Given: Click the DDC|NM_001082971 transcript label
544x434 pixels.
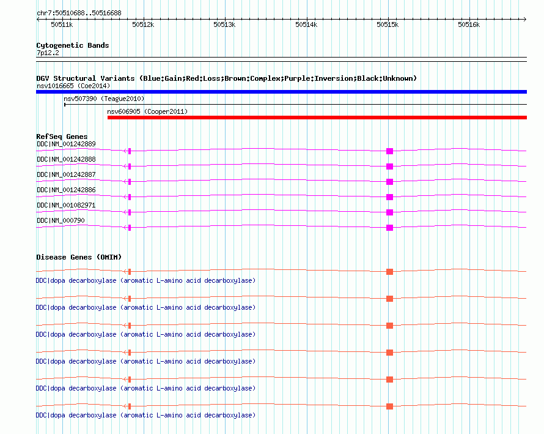Looking at the screenshot, I should [x=66, y=205].
